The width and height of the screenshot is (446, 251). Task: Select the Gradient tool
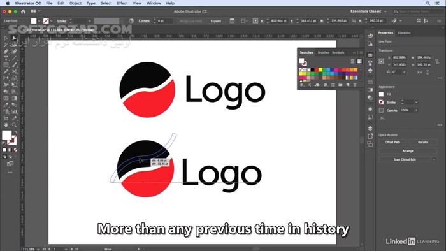coord(14,98)
